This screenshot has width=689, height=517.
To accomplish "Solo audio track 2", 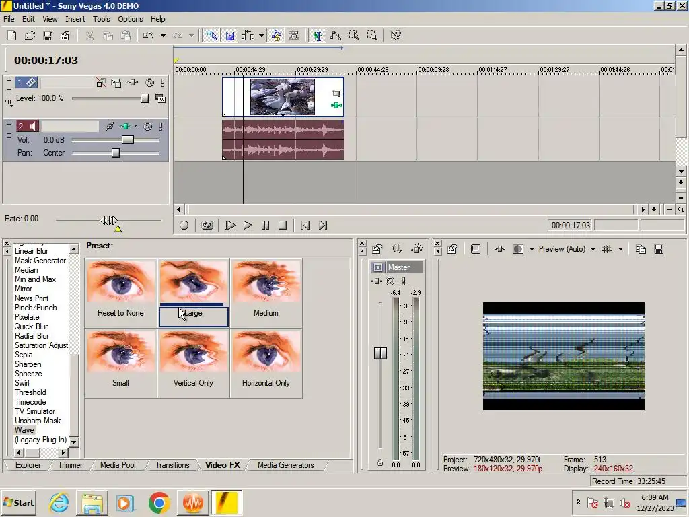I will (161, 127).
